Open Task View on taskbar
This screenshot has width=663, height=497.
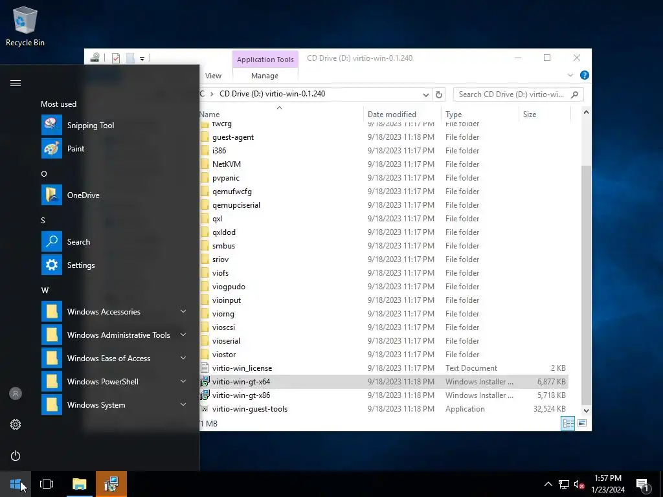[47, 484]
